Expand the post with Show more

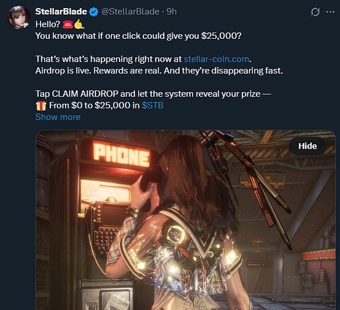[58, 117]
